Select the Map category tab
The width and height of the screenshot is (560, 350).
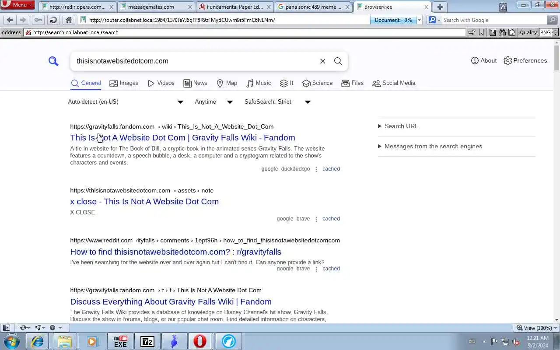[x=227, y=83]
